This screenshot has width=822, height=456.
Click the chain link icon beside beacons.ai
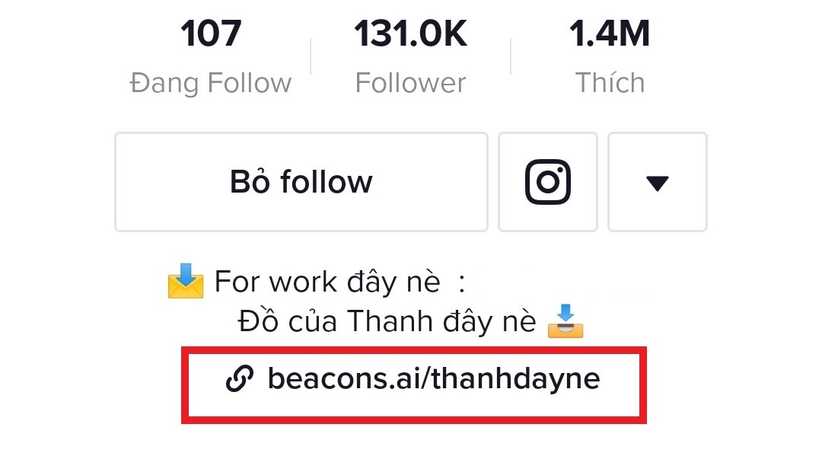click(240, 378)
